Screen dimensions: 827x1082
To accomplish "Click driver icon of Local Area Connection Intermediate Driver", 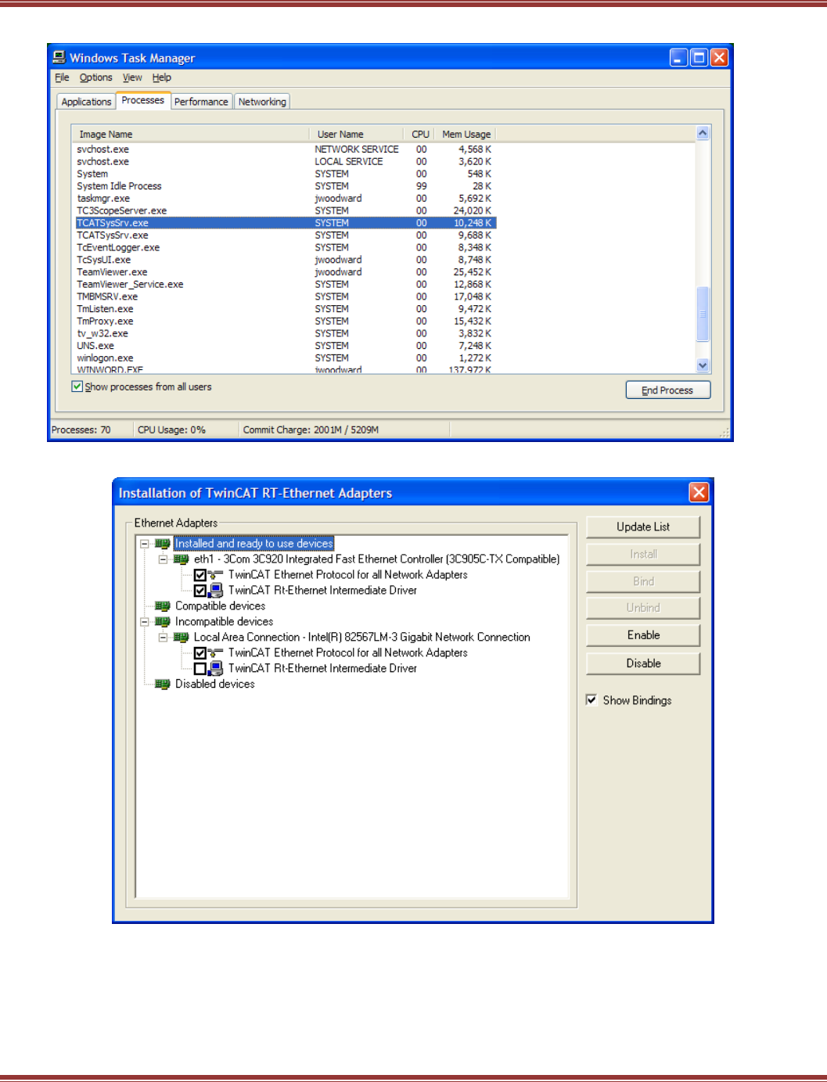I will tap(216, 668).
